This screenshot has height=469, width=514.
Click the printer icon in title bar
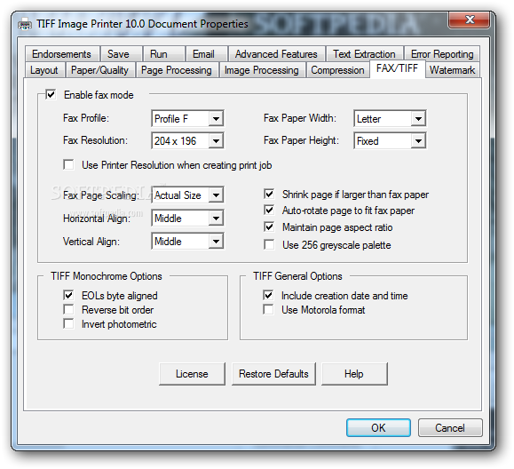click(x=25, y=24)
